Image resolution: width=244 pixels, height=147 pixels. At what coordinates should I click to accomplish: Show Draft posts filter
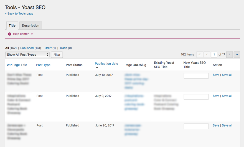tap(48, 48)
